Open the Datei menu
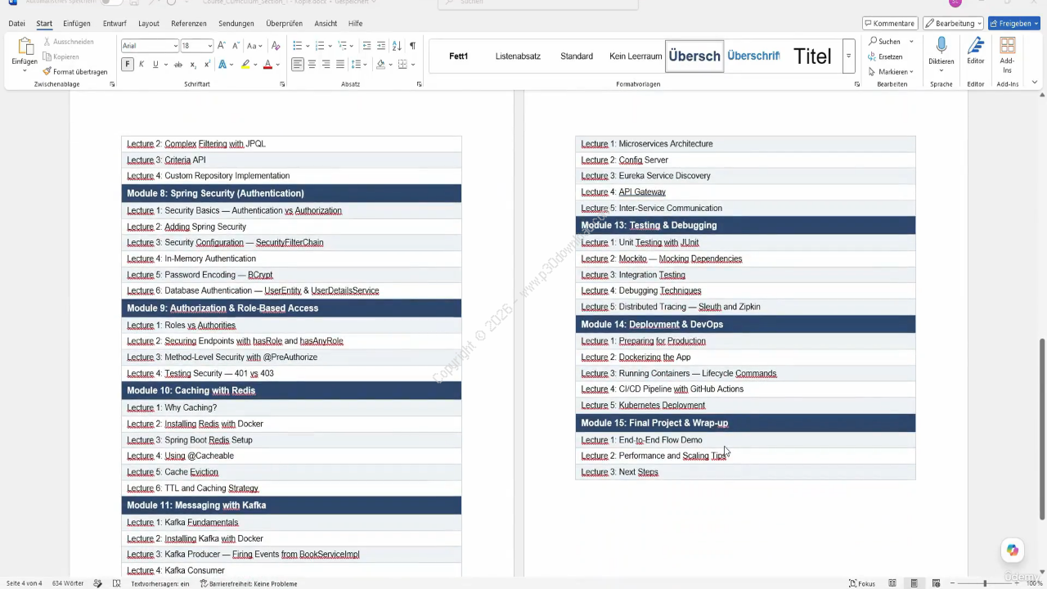The height and width of the screenshot is (589, 1047). click(16, 24)
